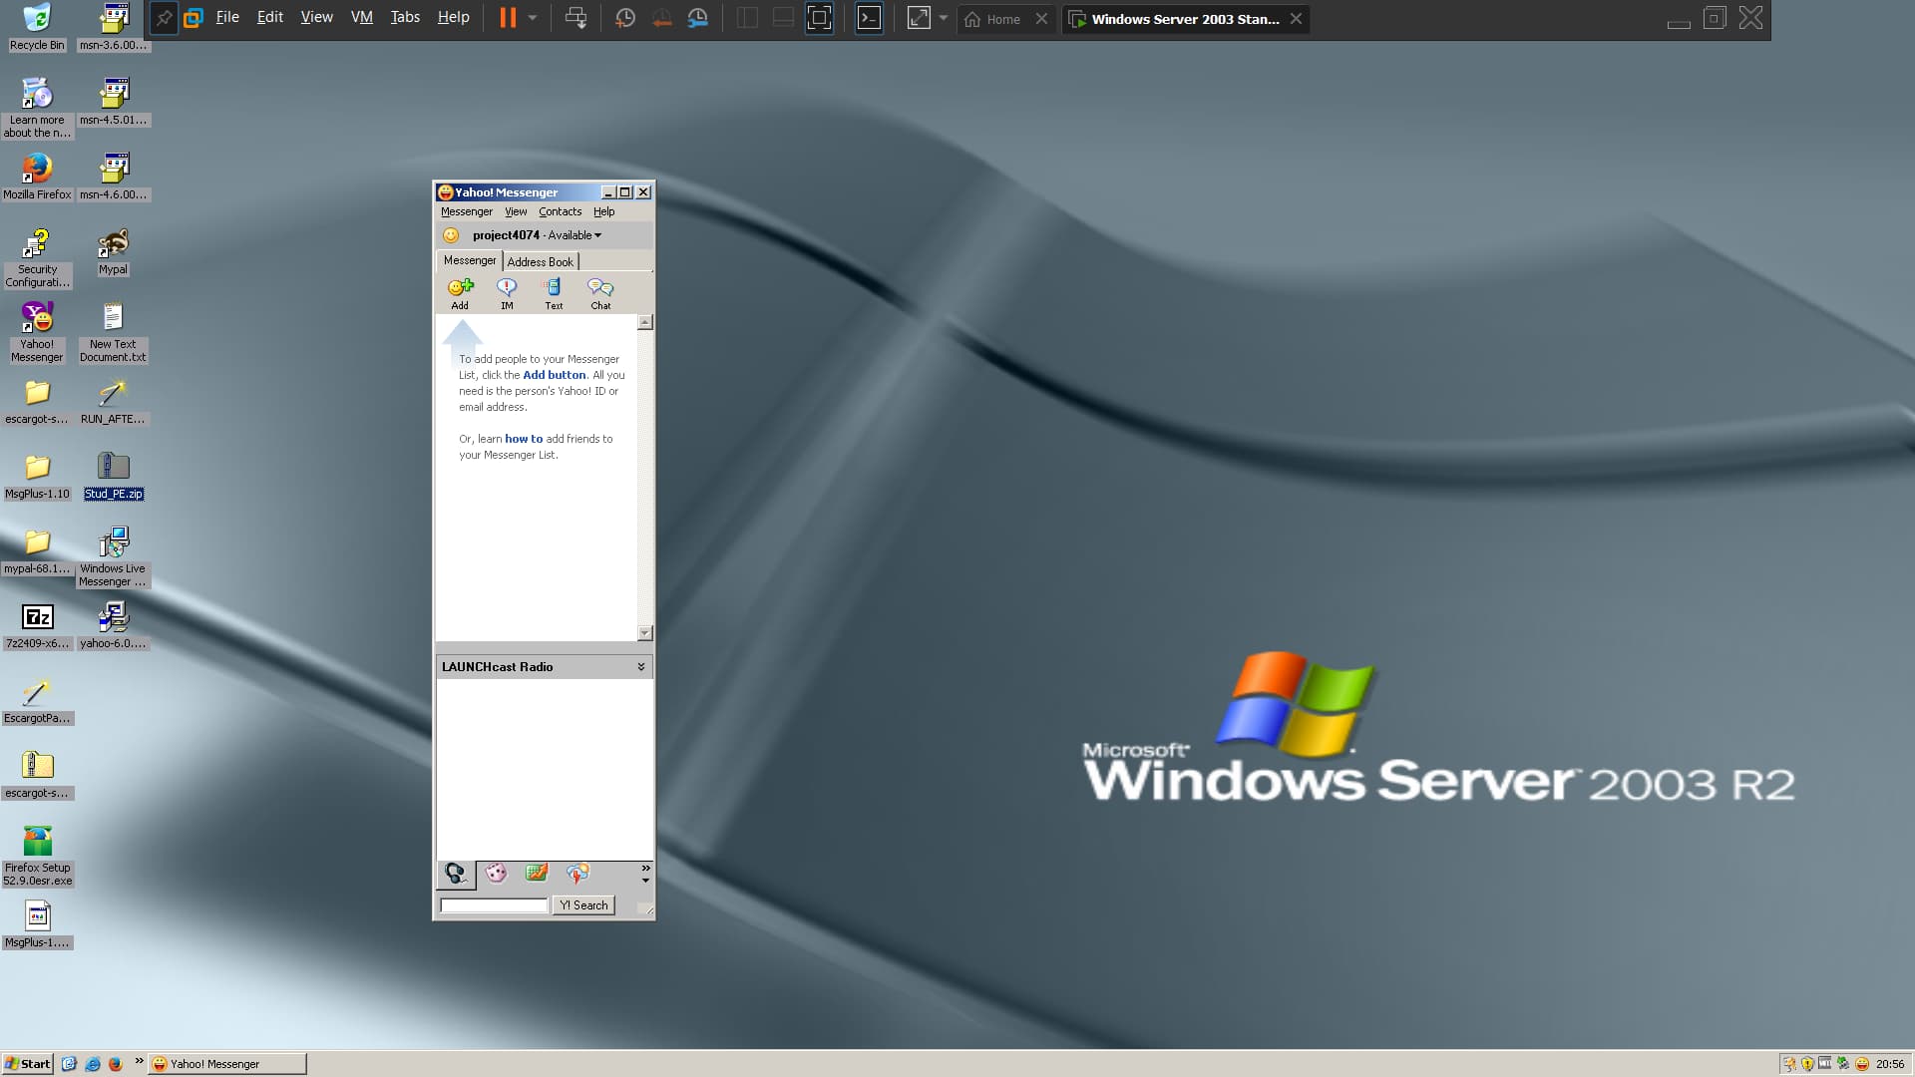Click the VMware pause VM icon
The height and width of the screenshot is (1077, 1915).
coord(508,18)
